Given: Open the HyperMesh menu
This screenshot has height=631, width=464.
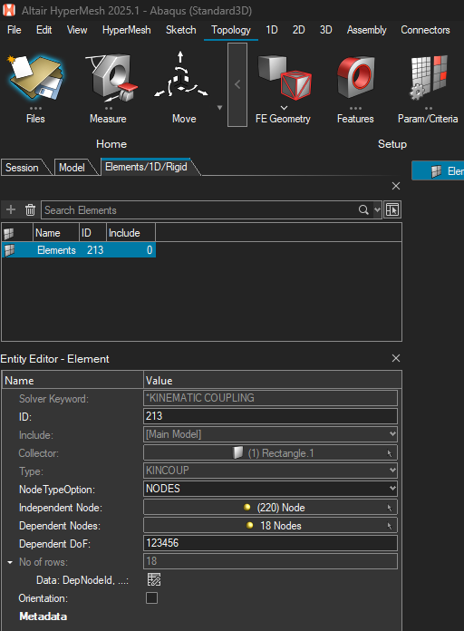Looking at the screenshot, I should [x=126, y=30].
